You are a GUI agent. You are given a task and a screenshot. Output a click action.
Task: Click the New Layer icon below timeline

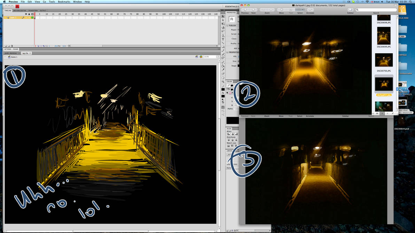tap(6, 46)
